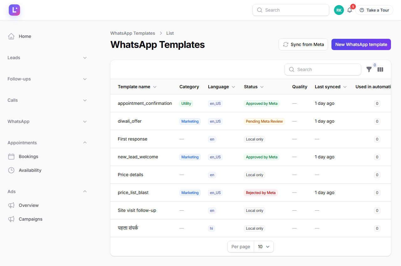Screen dimensions: 401x266
Task: Open the price_list_blast template
Action: [133, 192]
